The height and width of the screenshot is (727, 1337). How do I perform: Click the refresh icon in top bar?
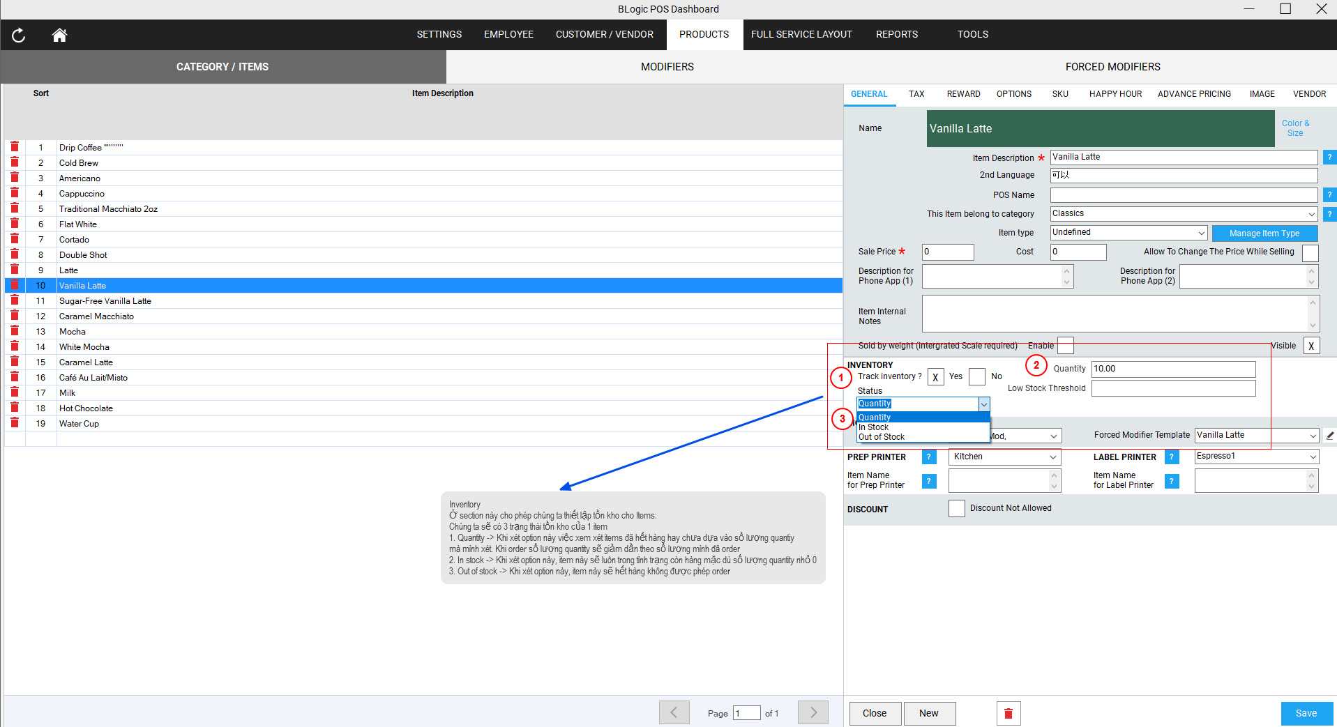pyautogui.click(x=19, y=35)
